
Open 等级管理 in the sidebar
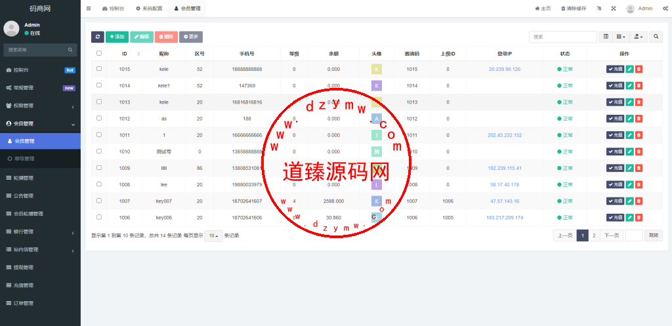(40, 159)
